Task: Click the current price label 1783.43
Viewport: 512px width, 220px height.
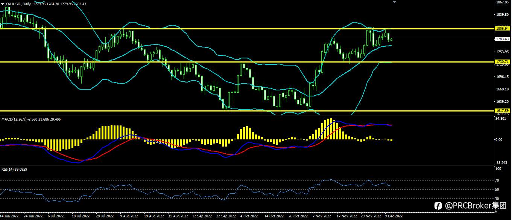Action: click(x=502, y=39)
